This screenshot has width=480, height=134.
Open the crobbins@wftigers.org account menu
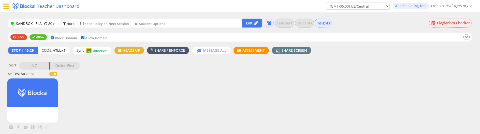pos(451,6)
